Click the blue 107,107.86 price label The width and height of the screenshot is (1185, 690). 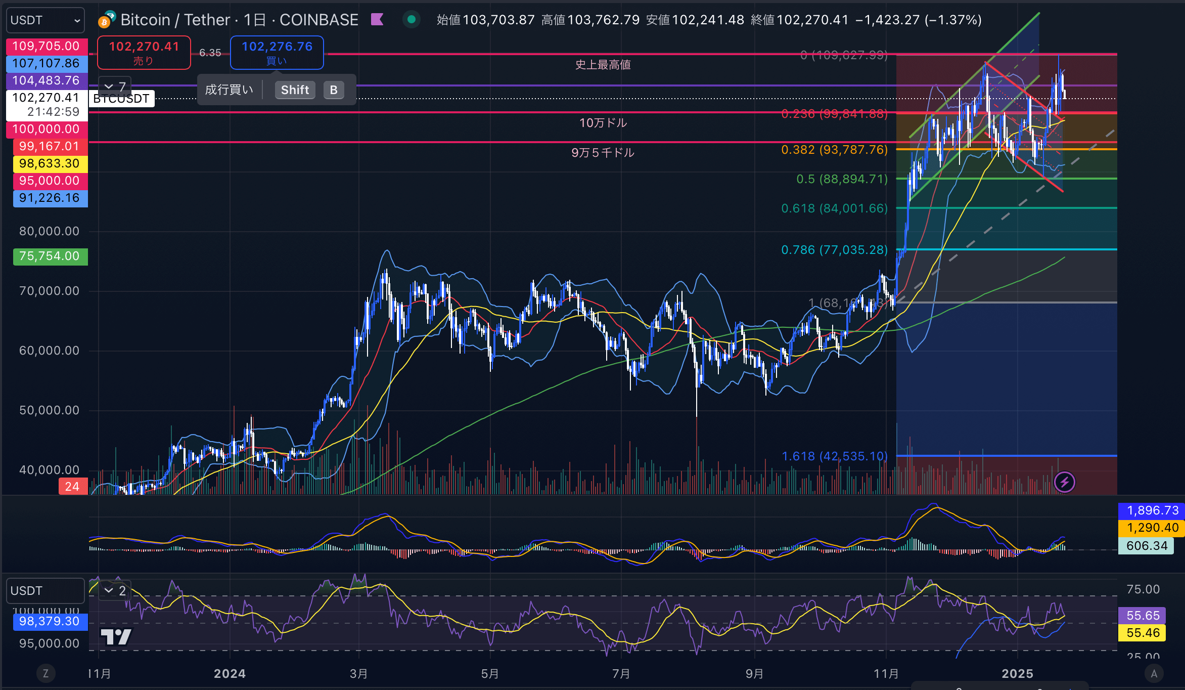[x=47, y=63]
